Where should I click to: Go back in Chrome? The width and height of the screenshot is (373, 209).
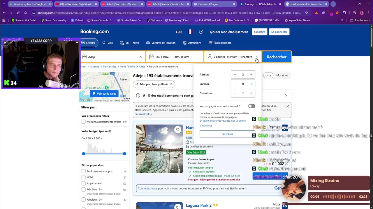tap(4, 13)
